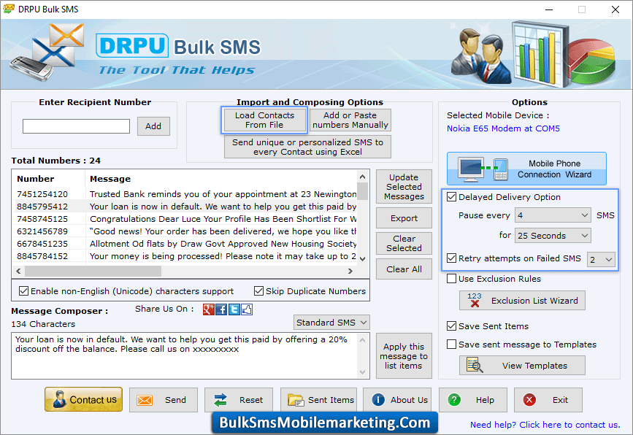633x435 pixels.
Task: Click the Send envelope icon
Action: point(145,400)
